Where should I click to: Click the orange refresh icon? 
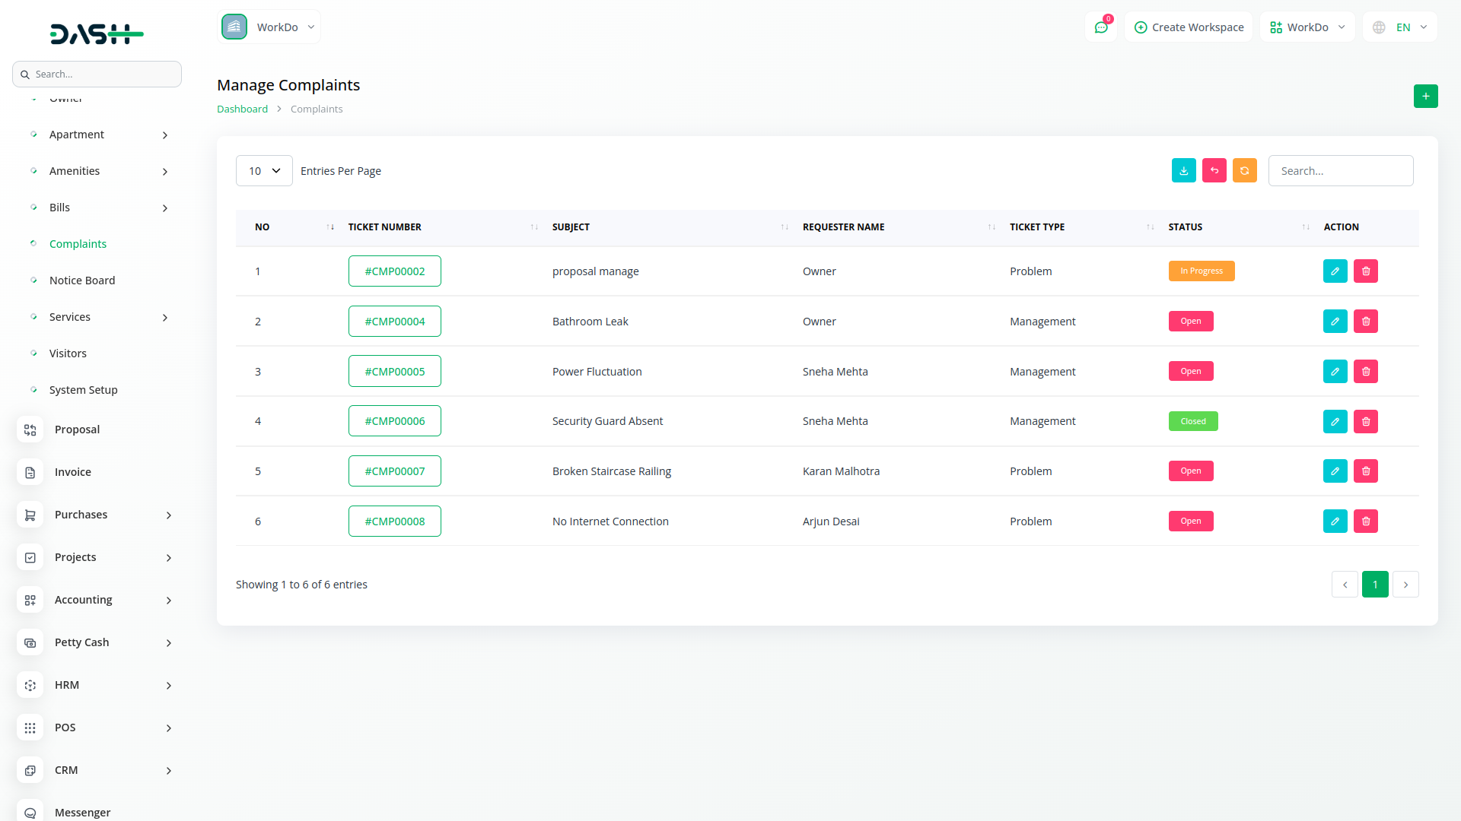click(x=1244, y=171)
